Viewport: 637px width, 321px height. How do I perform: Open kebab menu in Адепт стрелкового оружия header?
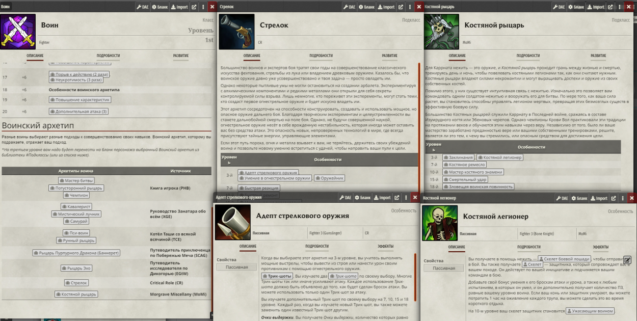[x=406, y=198]
